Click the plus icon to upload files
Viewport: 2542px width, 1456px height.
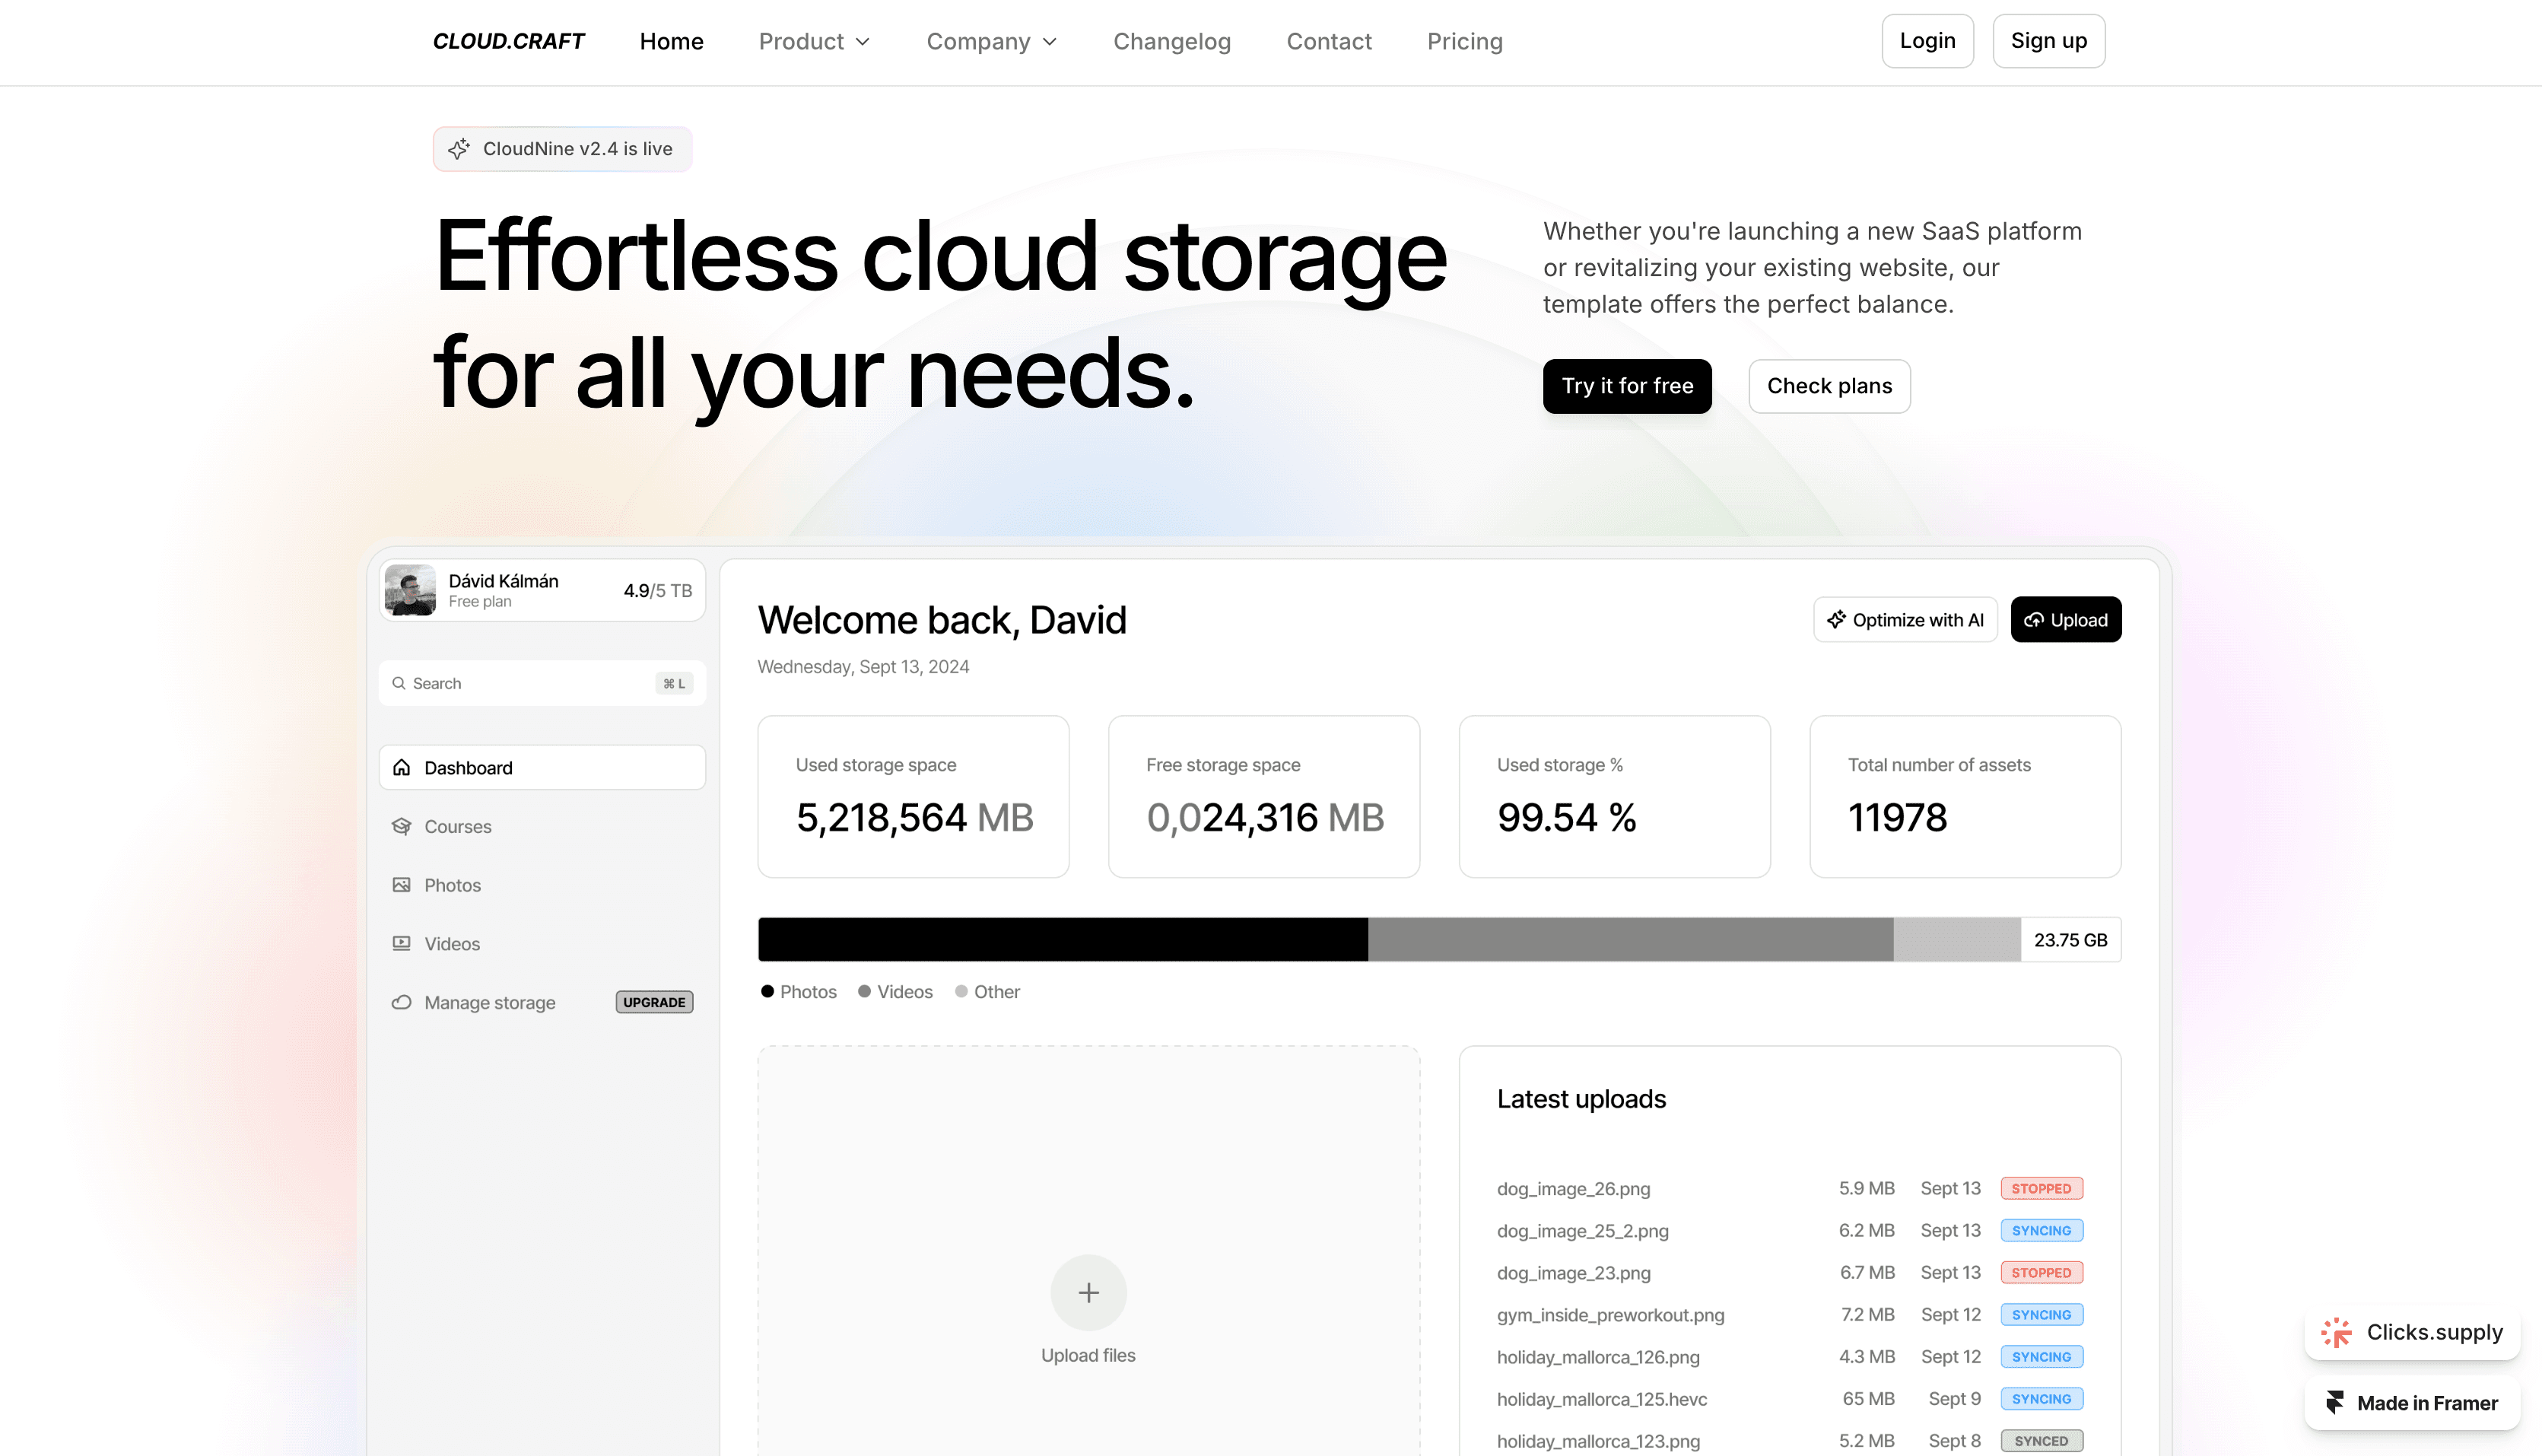point(1088,1292)
